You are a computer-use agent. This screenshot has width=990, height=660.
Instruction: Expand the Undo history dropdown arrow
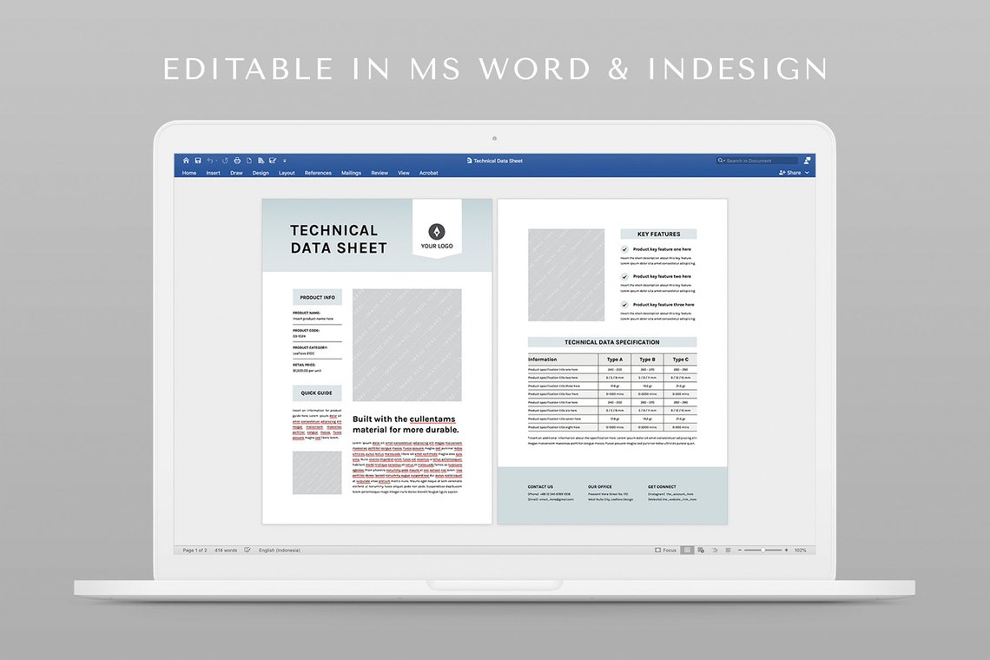point(216,161)
